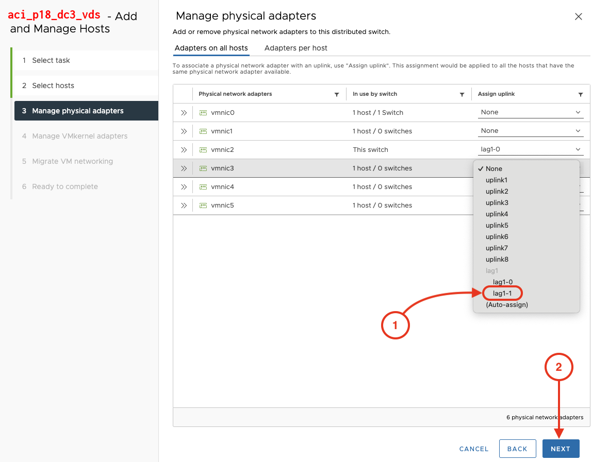This screenshot has width=592, height=462.
Task: Click the vmnic0 network adapter icon
Action: pyautogui.click(x=203, y=113)
